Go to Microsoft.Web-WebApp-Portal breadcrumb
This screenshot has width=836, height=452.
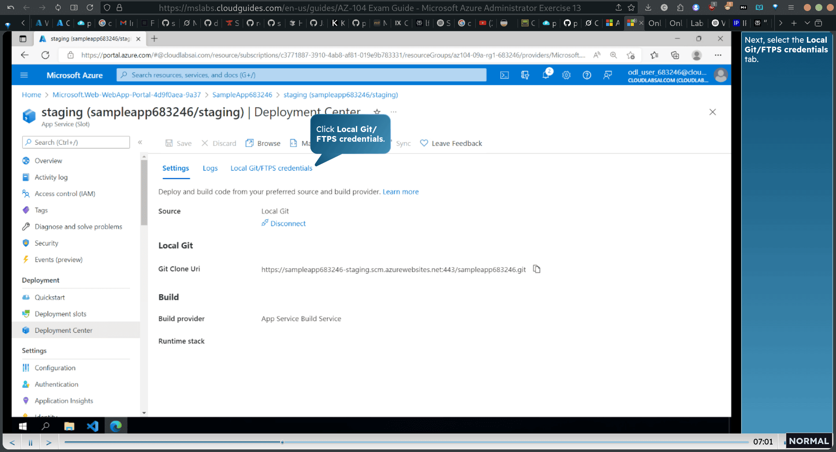pyautogui.click(x=126, y=95)
